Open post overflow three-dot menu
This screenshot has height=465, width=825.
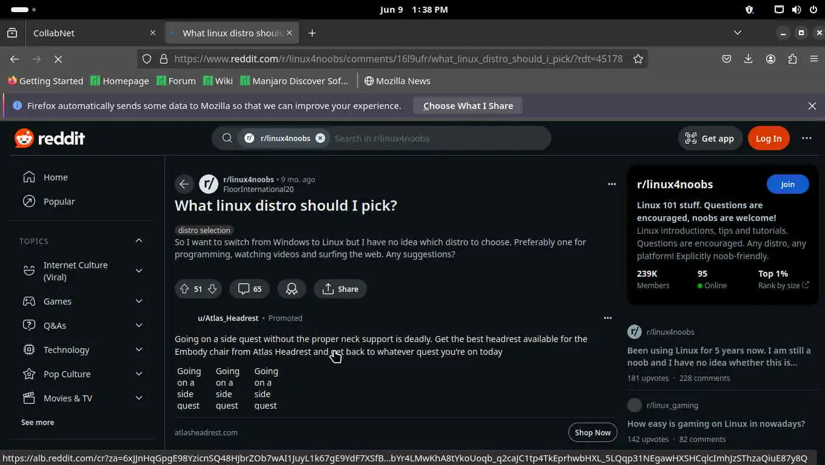tap(611, 184)
